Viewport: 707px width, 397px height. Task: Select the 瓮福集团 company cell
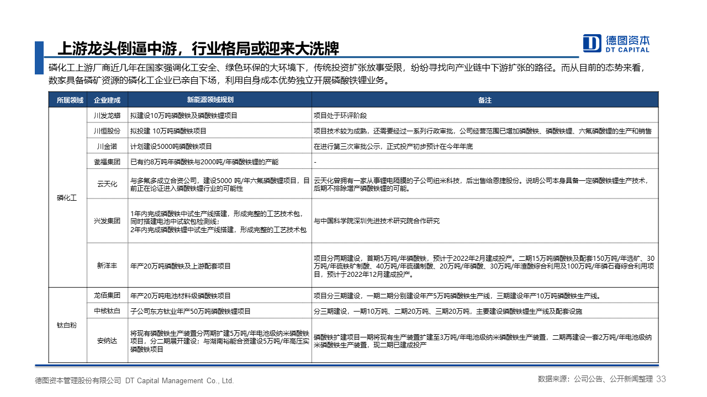(x=107, y=162)
